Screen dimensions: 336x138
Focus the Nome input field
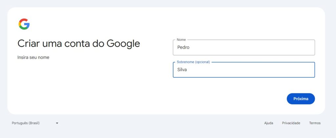pos(244,47)
